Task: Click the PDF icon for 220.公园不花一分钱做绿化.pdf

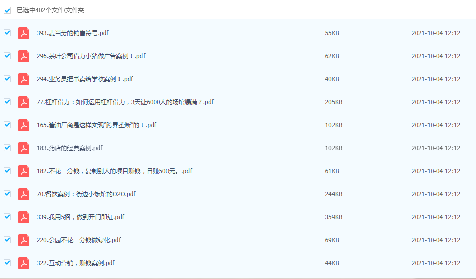Action: pyautogui.click(x=23, y=240)
